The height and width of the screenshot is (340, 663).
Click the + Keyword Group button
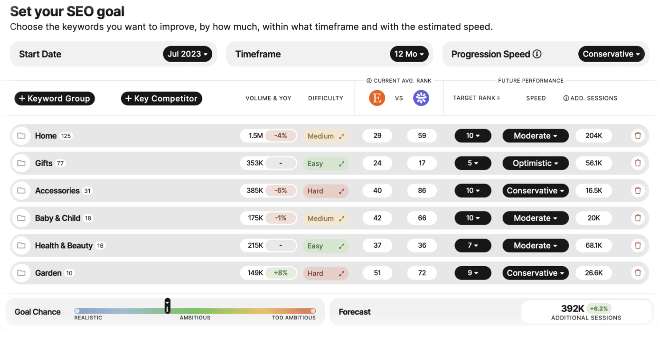click(x=54, y=98)
